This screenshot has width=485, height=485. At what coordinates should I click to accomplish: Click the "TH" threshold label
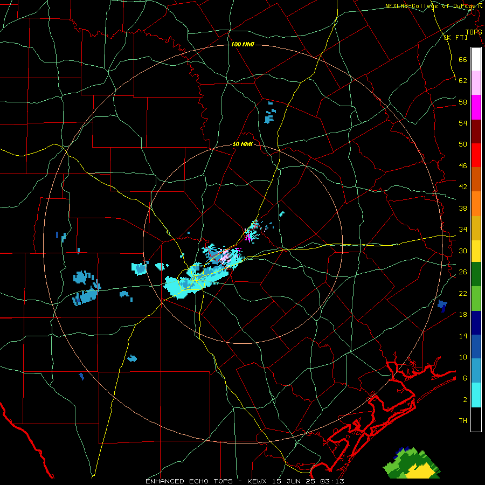pyautogui.click(x=463, y=420)
